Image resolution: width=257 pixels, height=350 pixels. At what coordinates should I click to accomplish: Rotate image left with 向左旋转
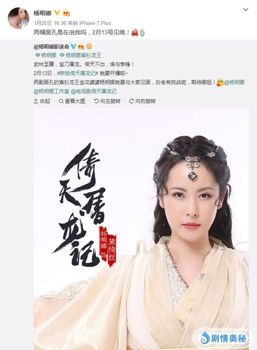click(x=107, y=101)
